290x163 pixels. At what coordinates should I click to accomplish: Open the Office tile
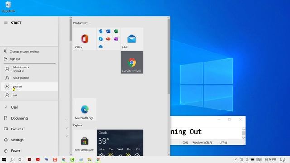(85, 39)
